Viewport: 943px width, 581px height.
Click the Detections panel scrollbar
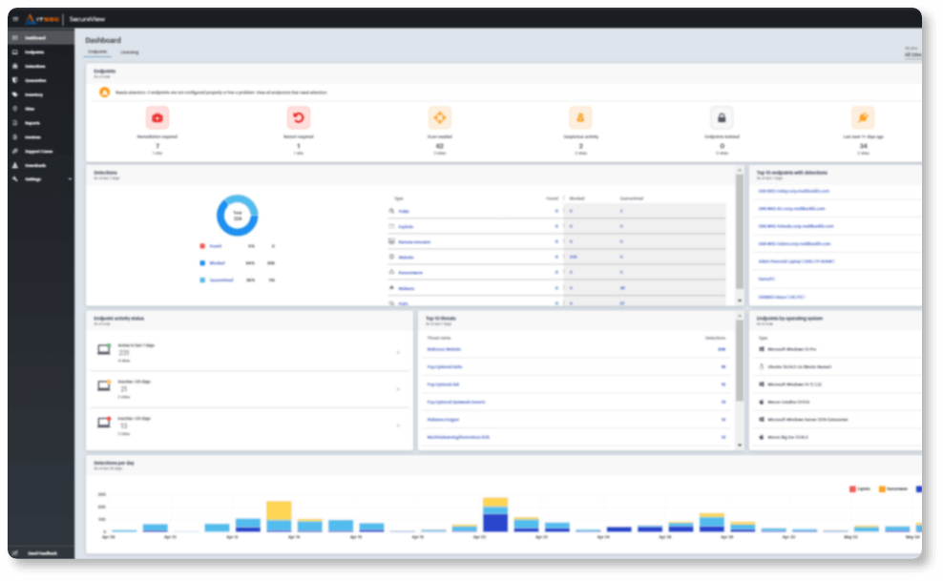point(739,231)
